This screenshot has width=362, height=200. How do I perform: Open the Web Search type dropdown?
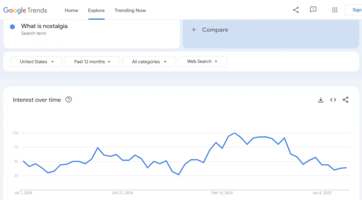pos(202,61)
